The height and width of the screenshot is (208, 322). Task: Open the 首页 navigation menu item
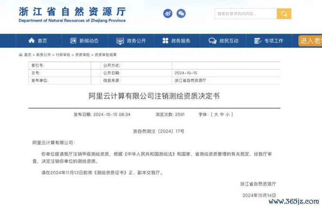(42, 41)
